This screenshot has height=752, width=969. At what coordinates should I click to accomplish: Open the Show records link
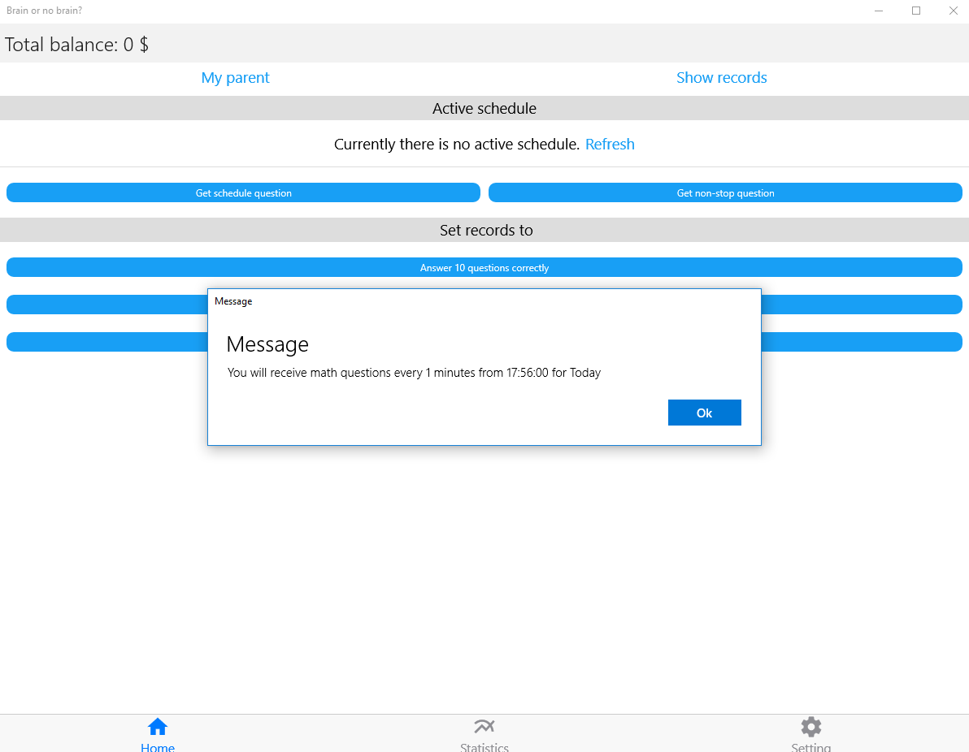(721, 78)
